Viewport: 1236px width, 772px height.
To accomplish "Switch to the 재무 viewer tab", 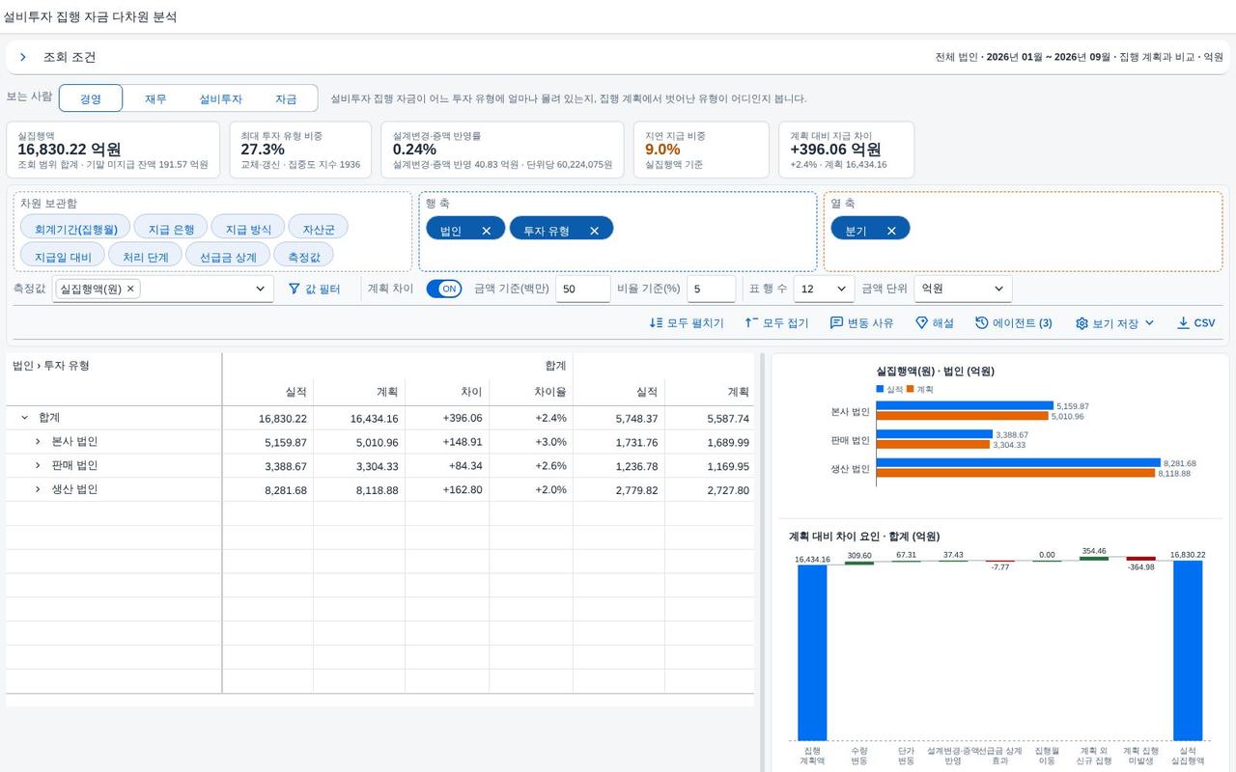I will pos(155,98).
